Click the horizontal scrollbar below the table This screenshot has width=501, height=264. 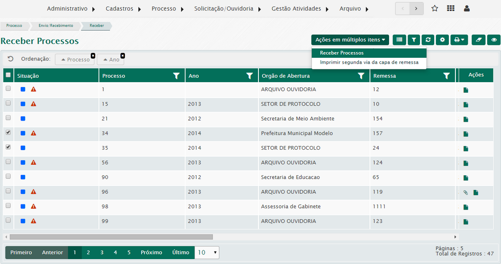111,237
